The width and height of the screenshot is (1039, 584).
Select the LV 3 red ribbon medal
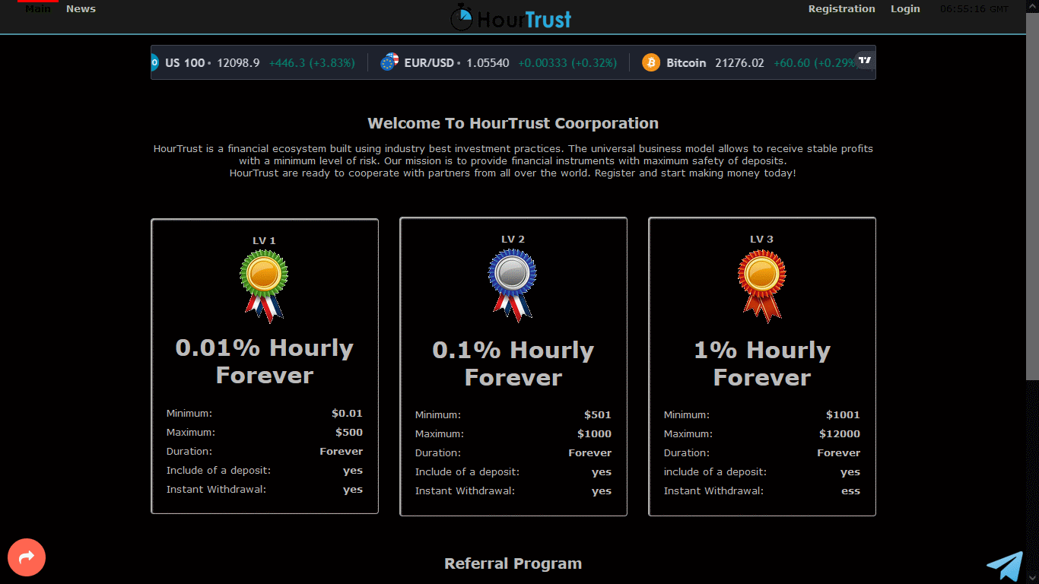pyautogui.click(x=761, y=285)
